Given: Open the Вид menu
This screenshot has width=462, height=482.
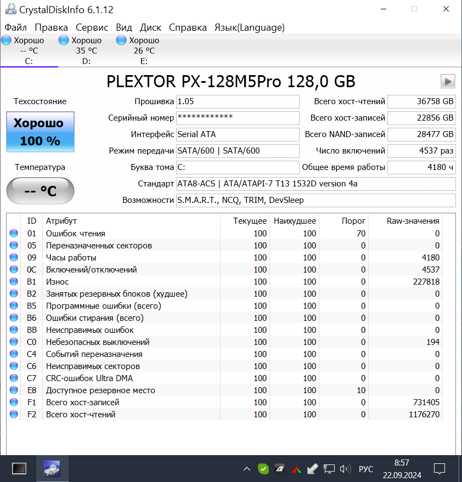Looking at the screenshot, I should [123, 27].
